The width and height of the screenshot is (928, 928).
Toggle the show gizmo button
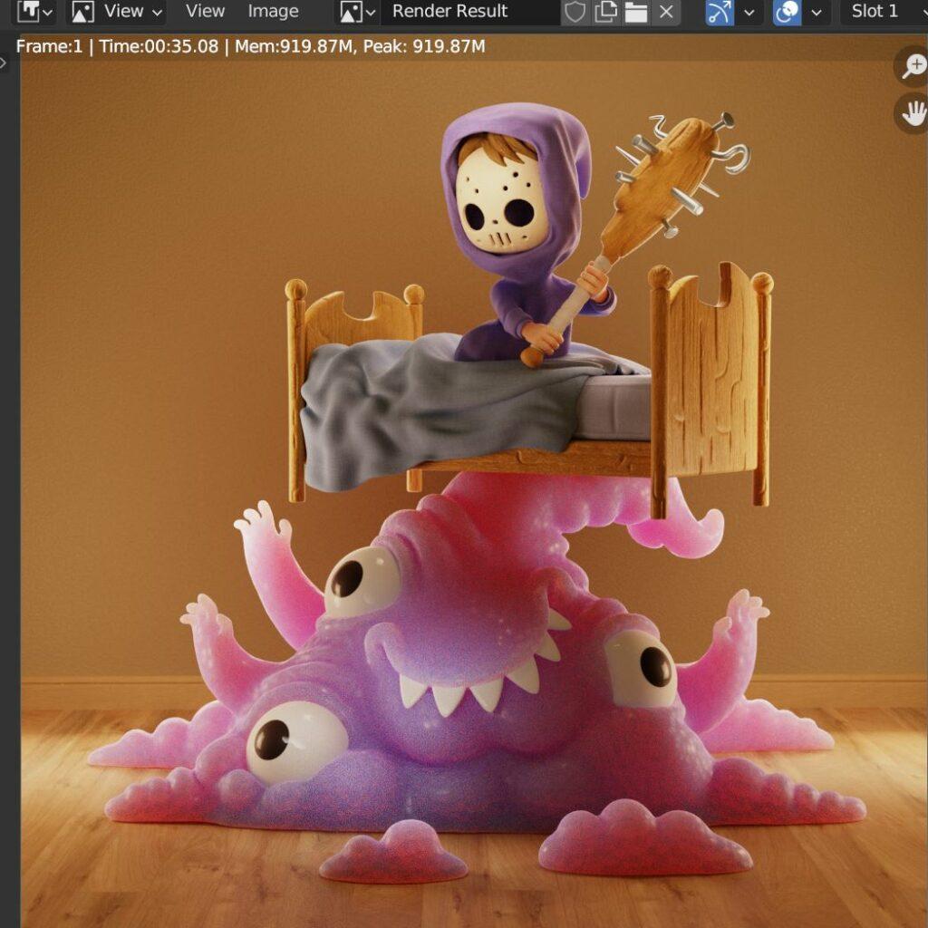[x=720, y=11]
